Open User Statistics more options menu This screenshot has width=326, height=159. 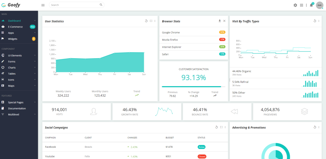pyautogui.click(x=155, y=21)
